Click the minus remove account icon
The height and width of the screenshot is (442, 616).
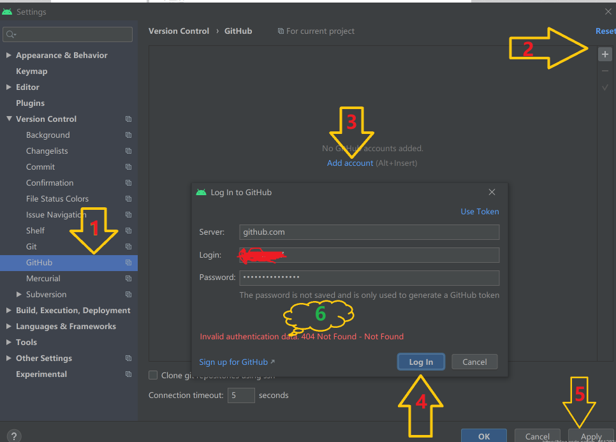click(x=605, y=71)
